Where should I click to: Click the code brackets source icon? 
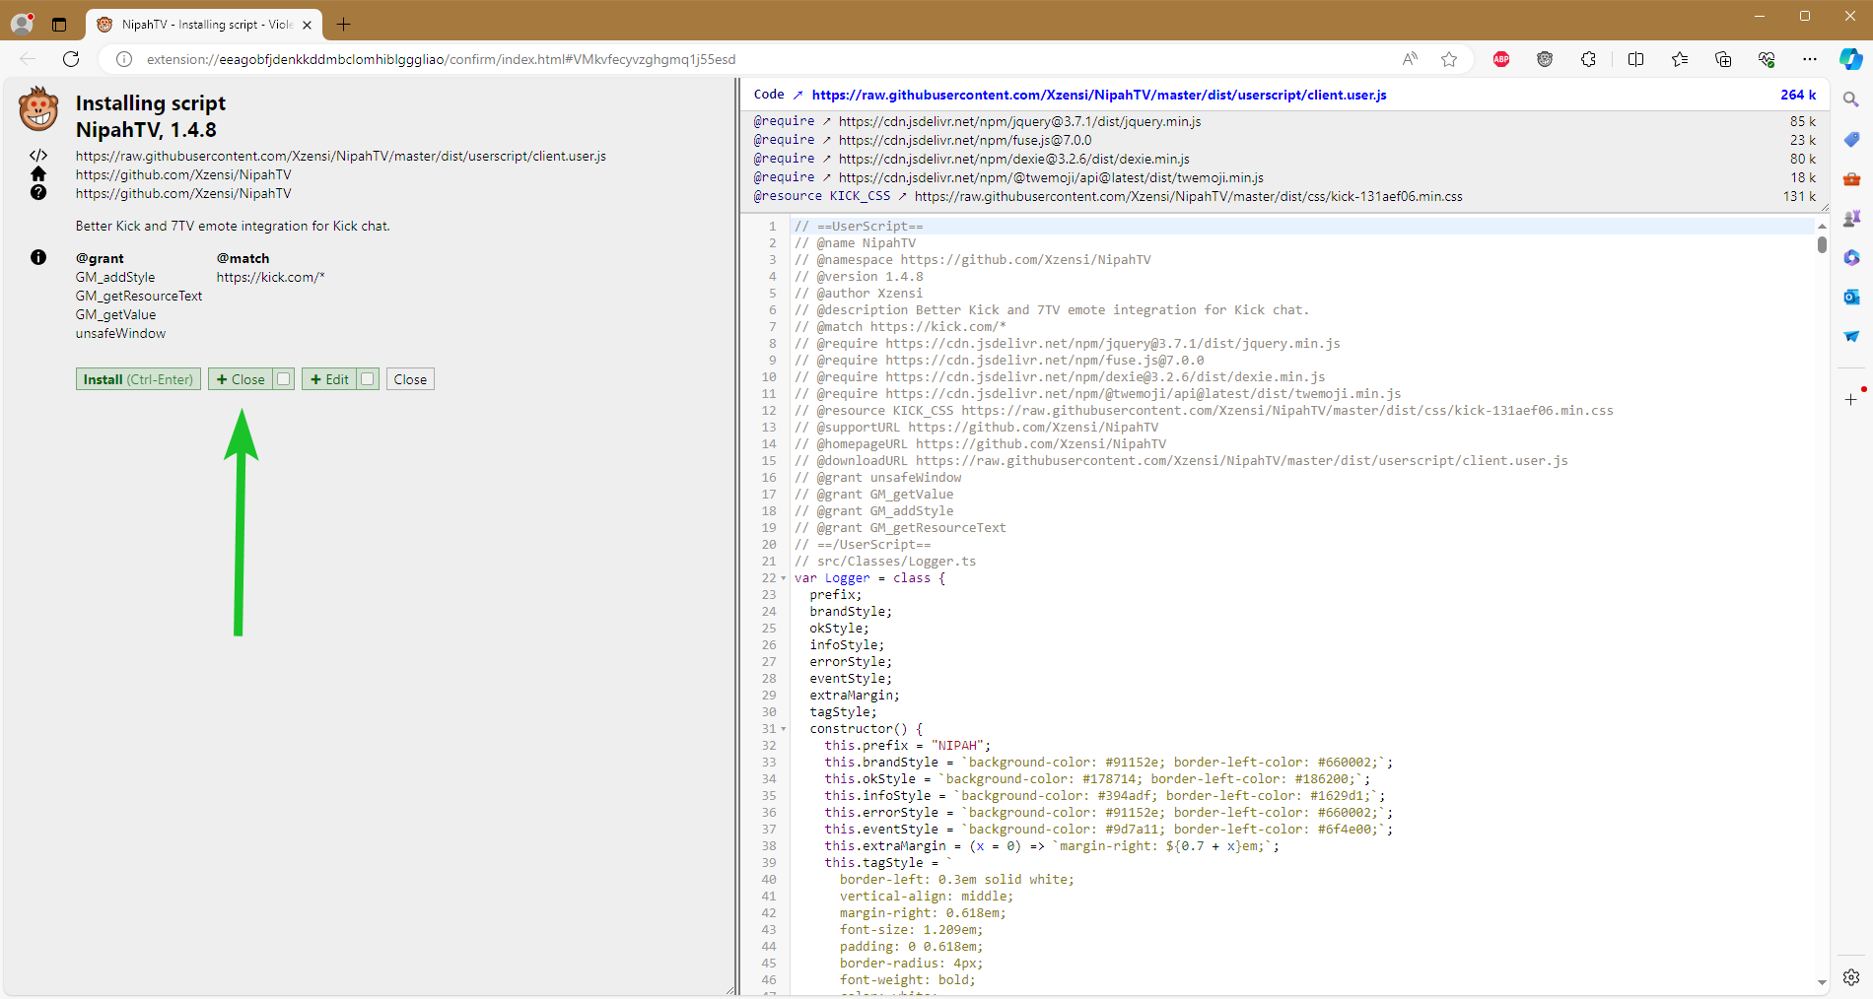[38, 156]
